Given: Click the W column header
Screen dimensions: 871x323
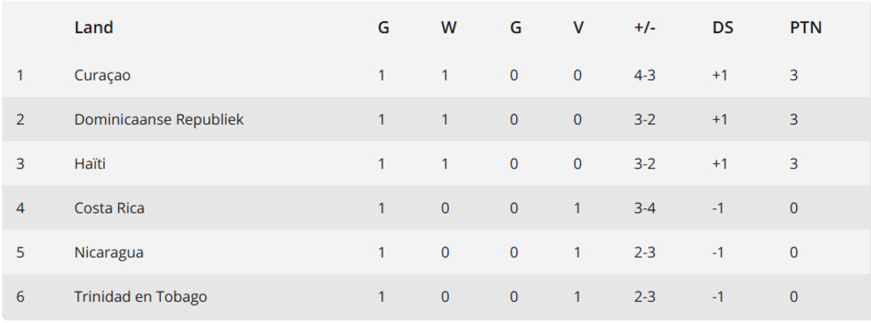Looking at the screenshot, I should (x=448, y=28).
